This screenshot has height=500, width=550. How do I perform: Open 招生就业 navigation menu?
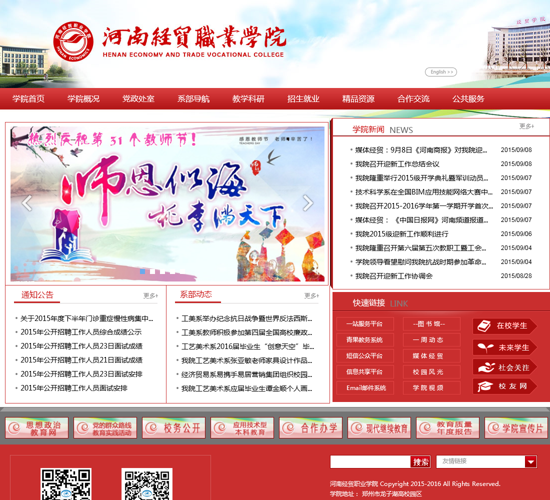[303, 99]
